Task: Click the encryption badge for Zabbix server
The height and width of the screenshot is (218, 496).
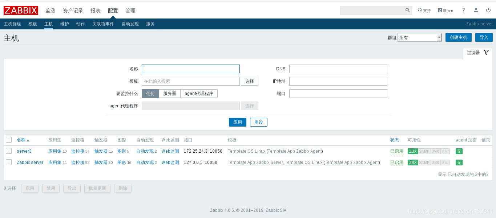Action: (x=459, y=163)
